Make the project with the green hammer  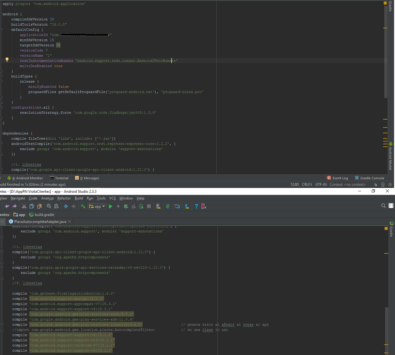83,206
